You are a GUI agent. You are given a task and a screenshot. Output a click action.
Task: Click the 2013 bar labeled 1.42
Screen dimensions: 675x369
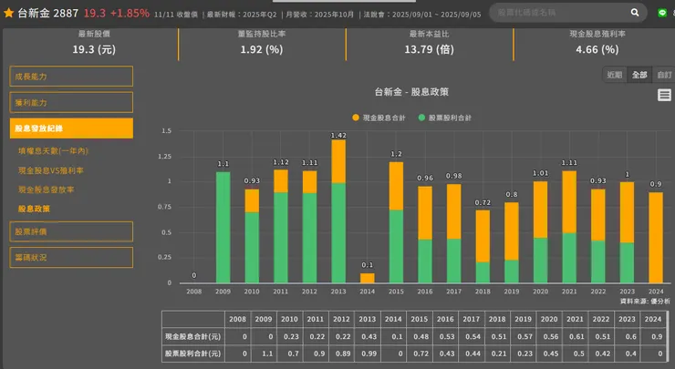point(338,211)
